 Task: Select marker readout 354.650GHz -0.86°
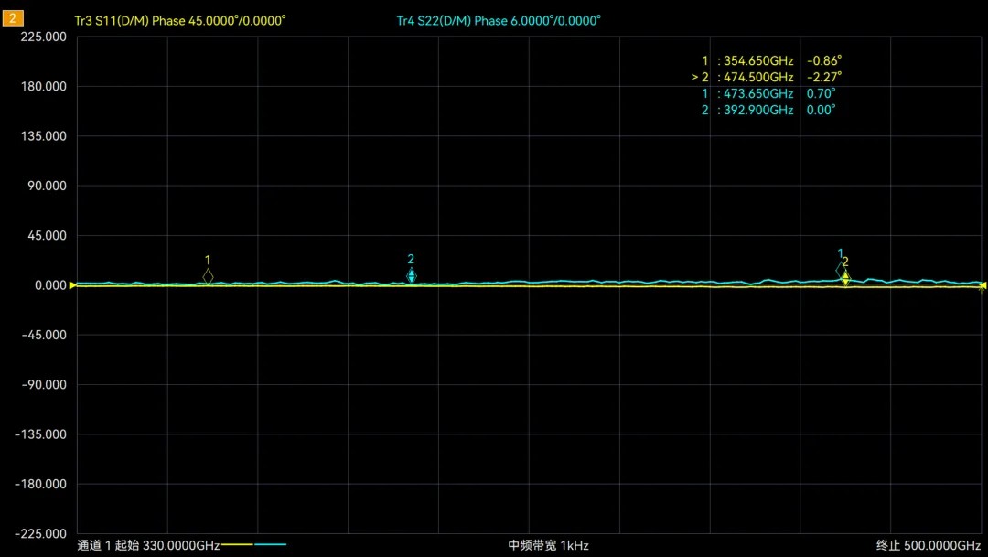point(770,60)
